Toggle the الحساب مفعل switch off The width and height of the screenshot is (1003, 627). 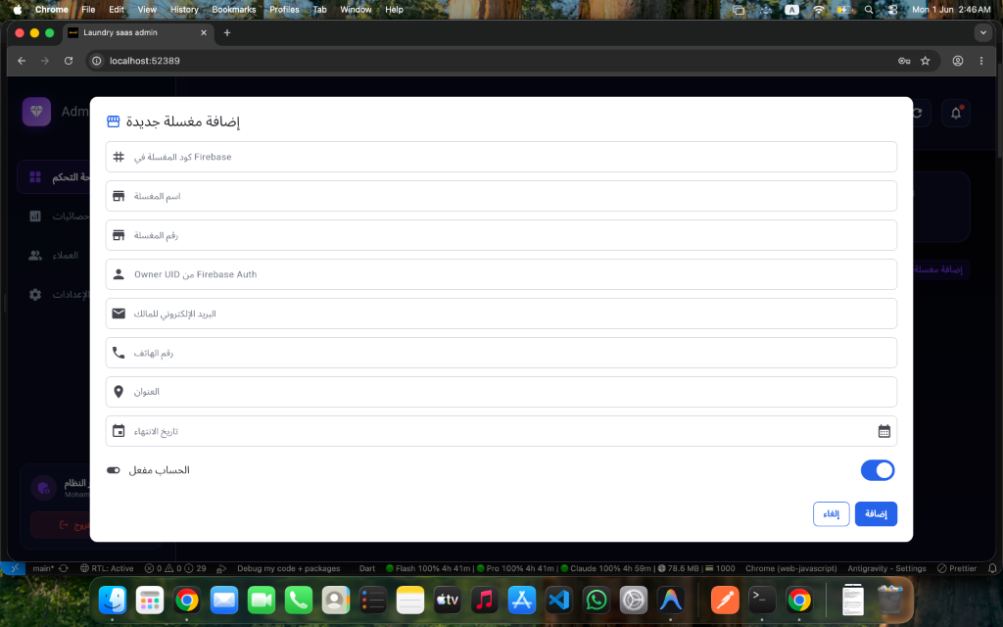pyautogui.click(x=878, y=470)
